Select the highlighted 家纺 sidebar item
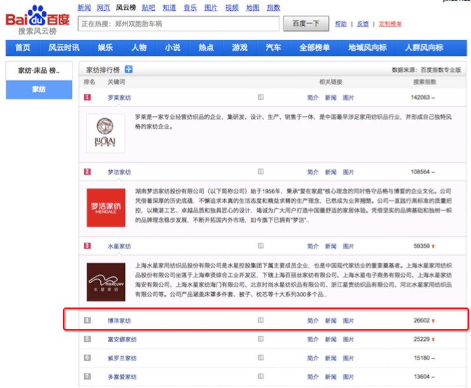Screen dimensions: 471x388 point(39,89)
